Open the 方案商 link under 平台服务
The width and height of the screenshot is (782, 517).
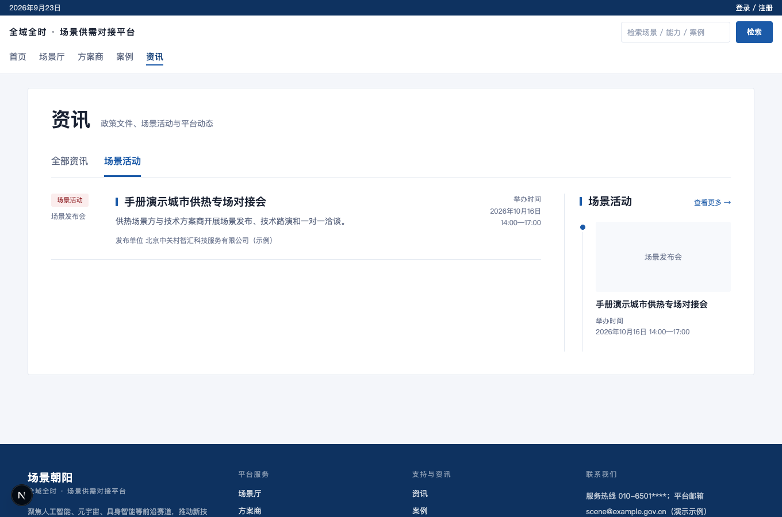pos(250,511)
